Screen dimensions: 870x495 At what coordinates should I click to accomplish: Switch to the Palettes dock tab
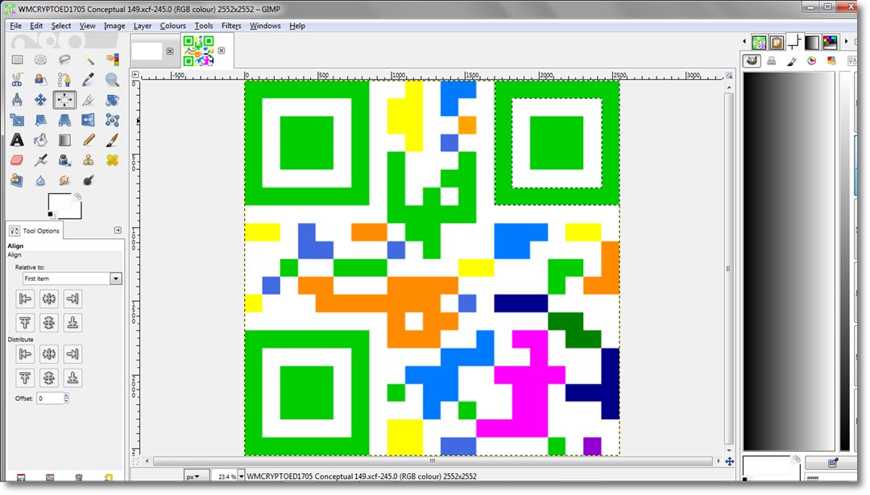click(x=830, y=42)
